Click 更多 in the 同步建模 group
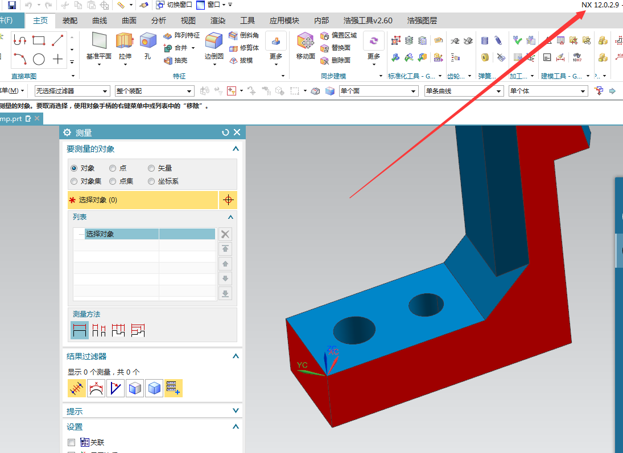The height and width of the screenshot is (453, 623). coord(374,48)
